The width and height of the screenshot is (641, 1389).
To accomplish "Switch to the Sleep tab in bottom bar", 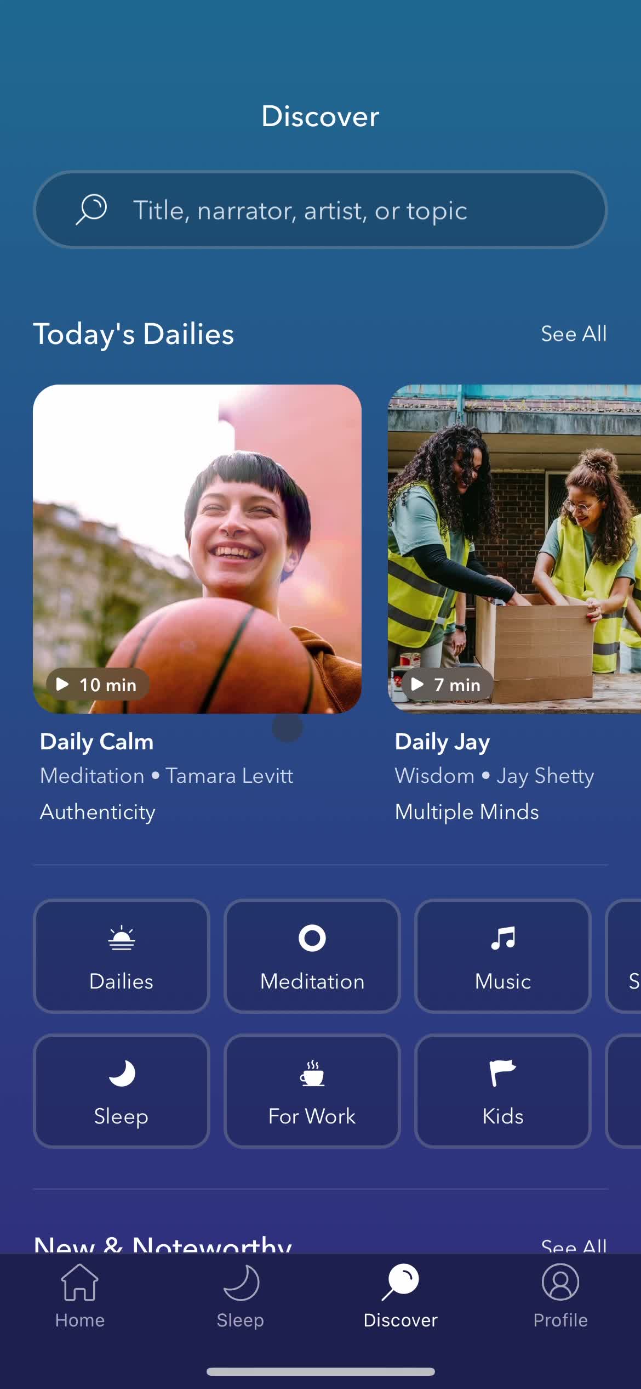I will 241,1296.
